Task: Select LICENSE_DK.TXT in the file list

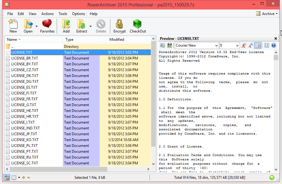Action: 25,75
